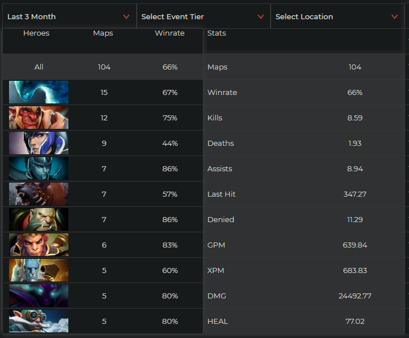
Task: Click the Winrate column header
Action: [x=169, y=33]
